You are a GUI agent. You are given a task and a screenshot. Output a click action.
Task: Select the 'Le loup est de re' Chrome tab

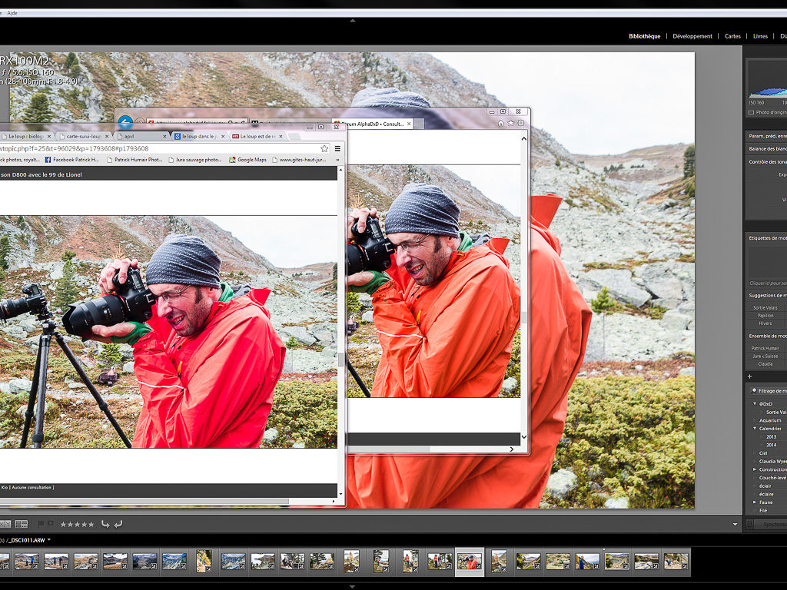click(257, 137)
